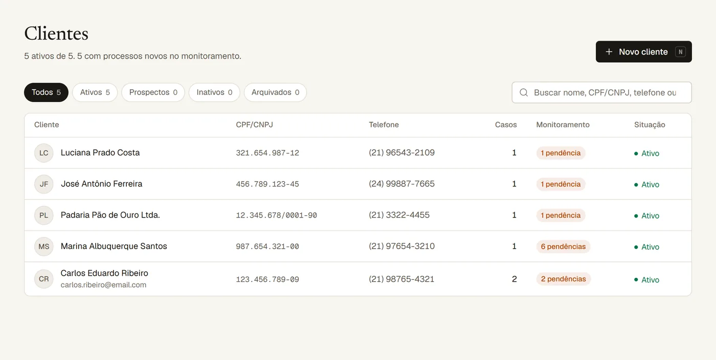This screenshot has width=716, height=360.
Task: Click CPF 456.789.123-45
Action: (267, 184)
